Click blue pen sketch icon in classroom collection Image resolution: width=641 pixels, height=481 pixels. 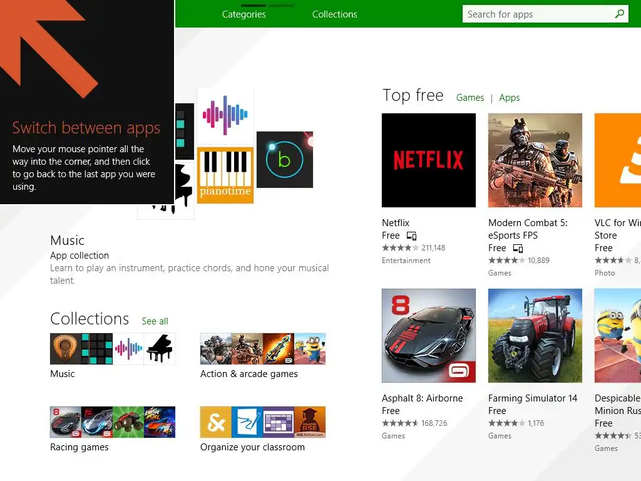click(x=247, y=422)
